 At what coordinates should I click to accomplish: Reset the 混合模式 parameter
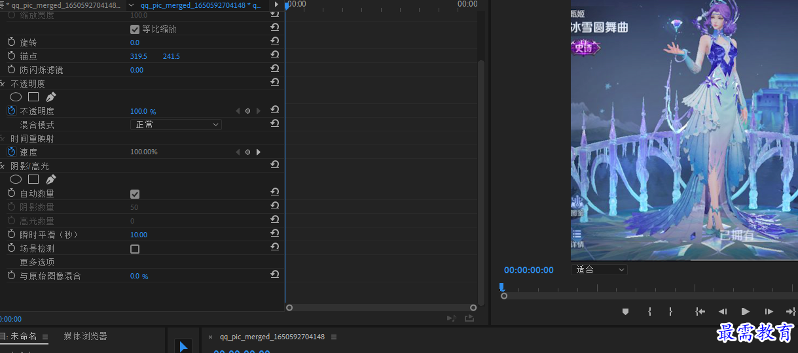275,123
